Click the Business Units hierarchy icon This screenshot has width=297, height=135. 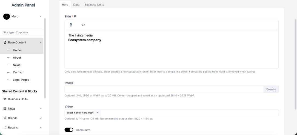(x=5, y=99)
